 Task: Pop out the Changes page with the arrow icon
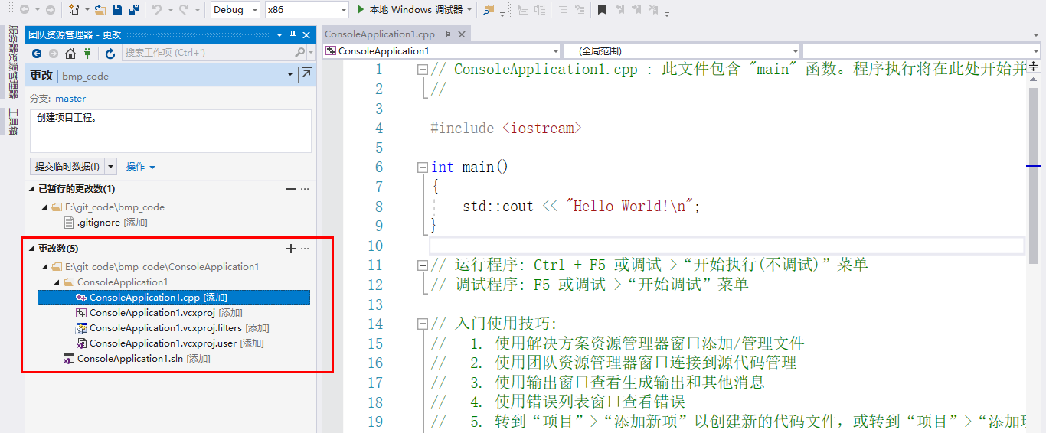(307, 73)
